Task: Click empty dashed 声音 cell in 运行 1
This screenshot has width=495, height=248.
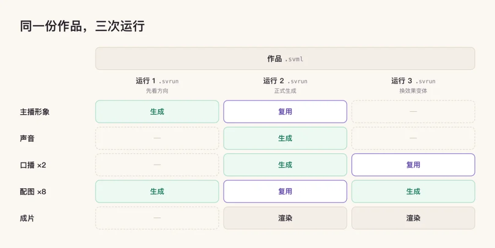Action: click(157, 138)
